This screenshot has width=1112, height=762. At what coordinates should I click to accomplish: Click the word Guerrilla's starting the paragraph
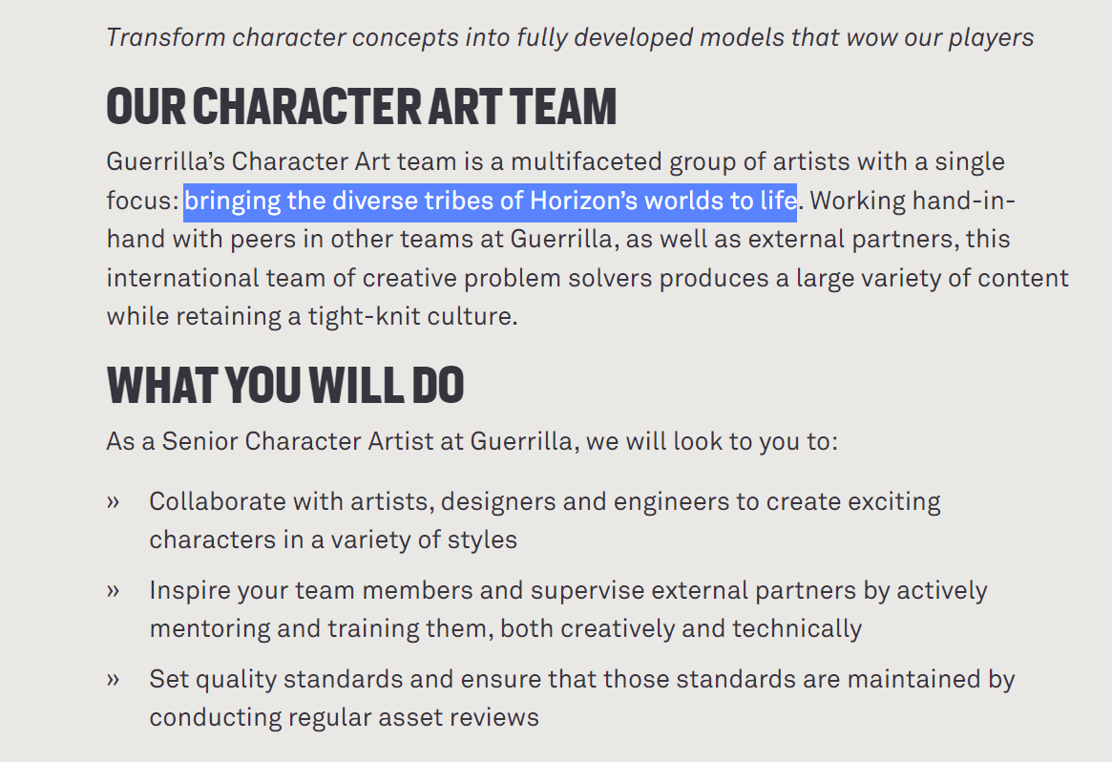[x=165, y=161]
